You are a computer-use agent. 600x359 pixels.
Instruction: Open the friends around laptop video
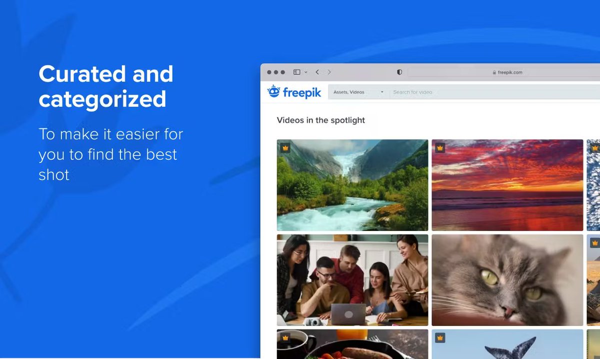pos(352,280)
